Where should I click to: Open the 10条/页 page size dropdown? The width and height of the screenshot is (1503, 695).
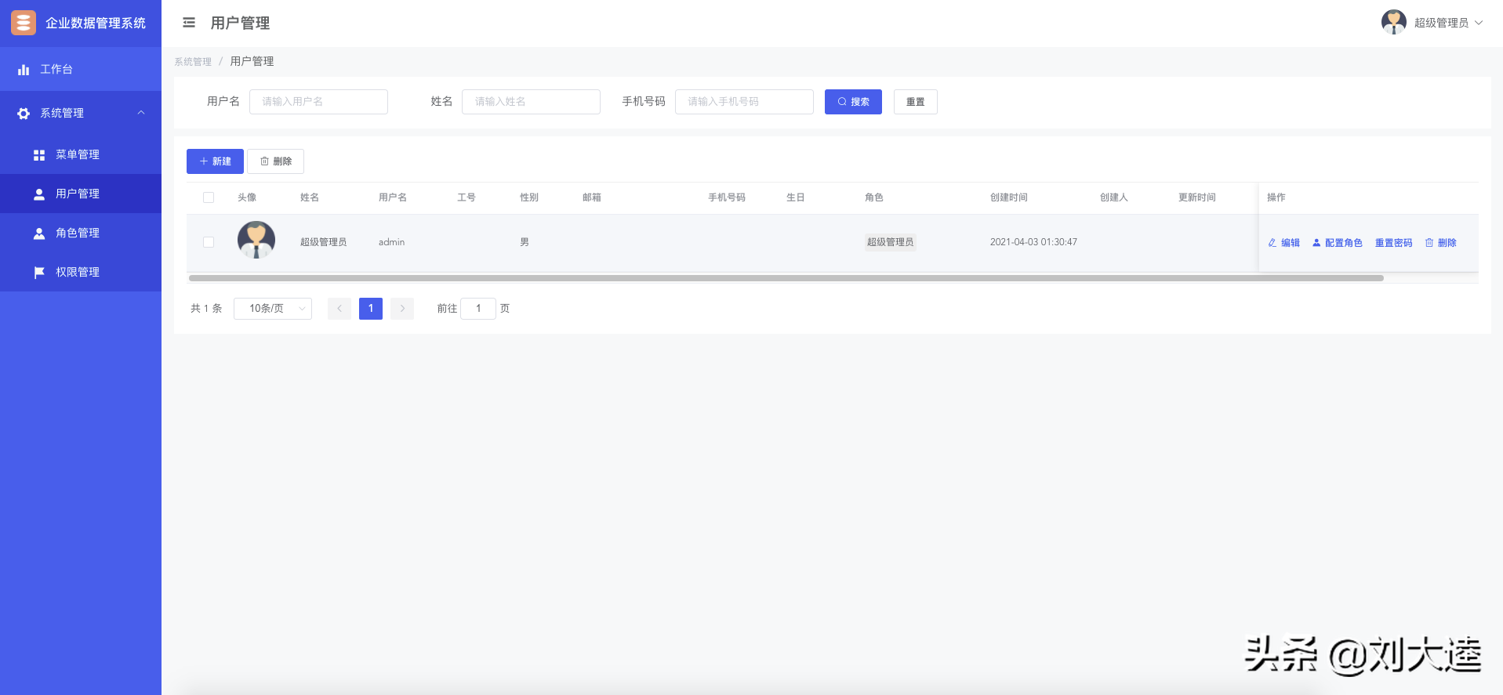273,309
